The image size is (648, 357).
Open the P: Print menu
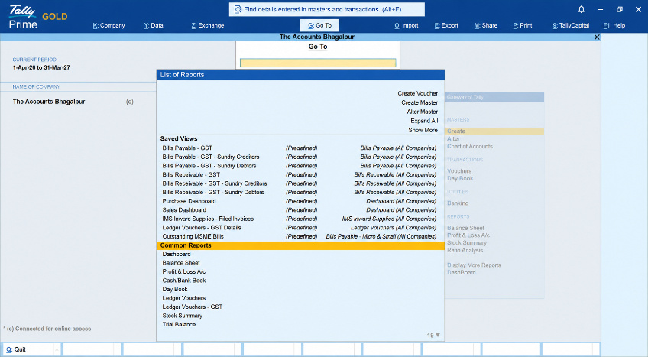pyautogui.click(x=523, y=26)
